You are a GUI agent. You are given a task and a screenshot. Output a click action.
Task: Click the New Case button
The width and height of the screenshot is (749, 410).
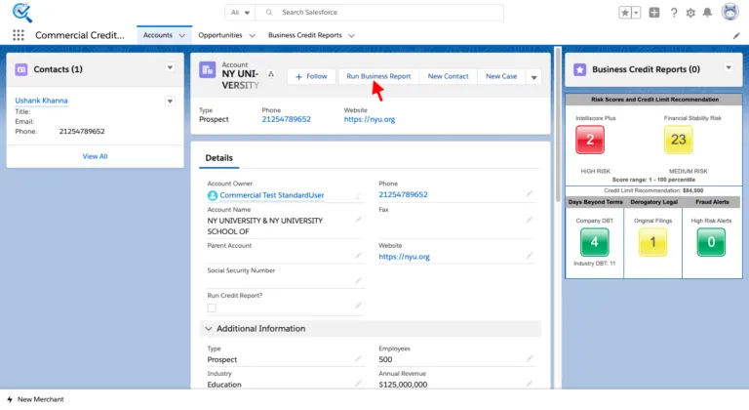(501, 76)
